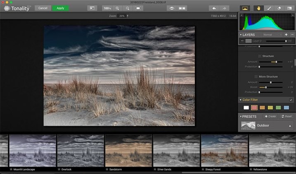Set zoom with the 100% button

coord(107,8)
